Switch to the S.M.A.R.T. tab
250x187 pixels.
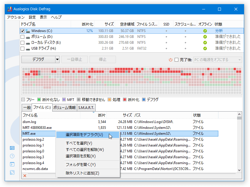(x=86, y=107)
